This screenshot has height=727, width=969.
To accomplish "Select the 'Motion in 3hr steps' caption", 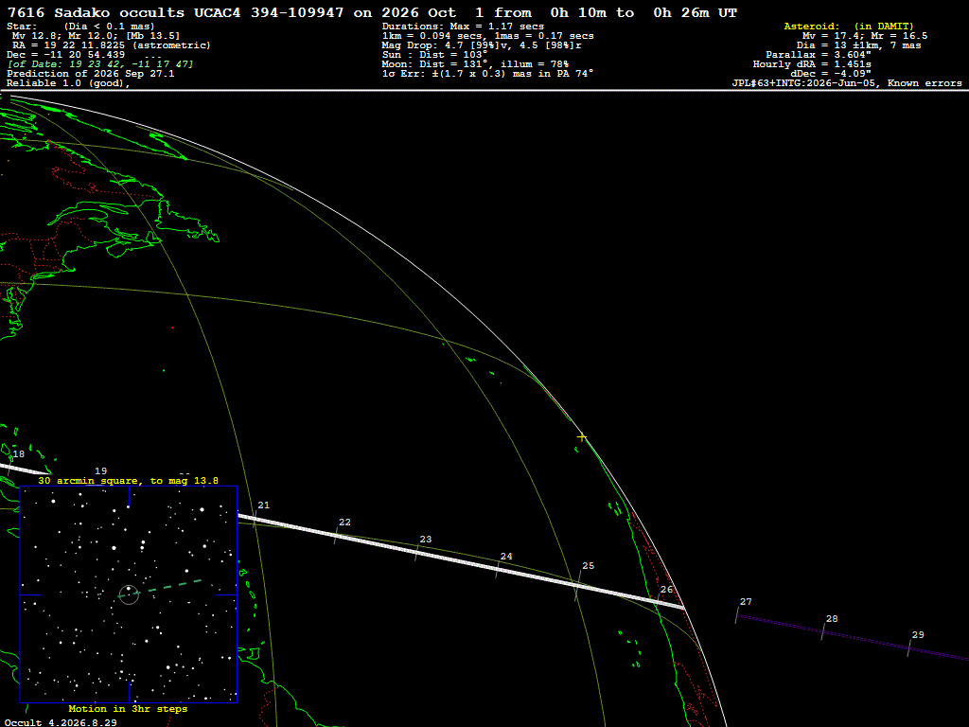I will (128, 709).
